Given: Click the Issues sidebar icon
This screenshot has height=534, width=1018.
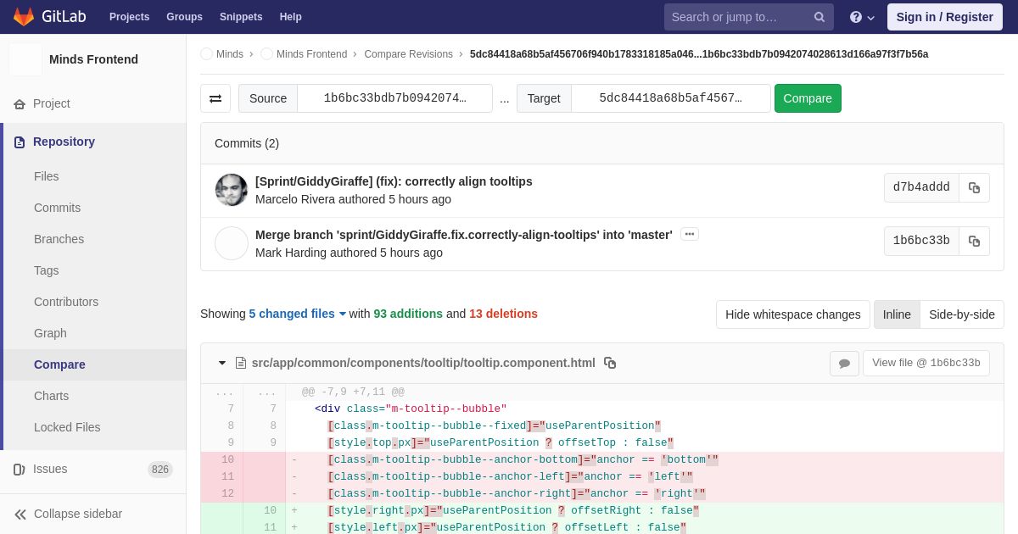Looking at the screenshot, I should [x=20, y=470].
